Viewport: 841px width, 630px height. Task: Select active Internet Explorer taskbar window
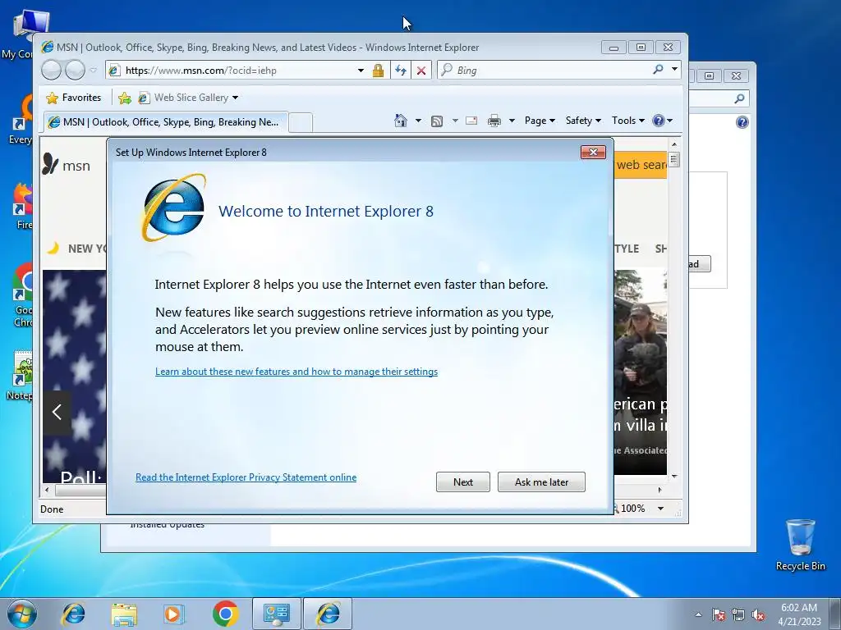tap(328, 614)
